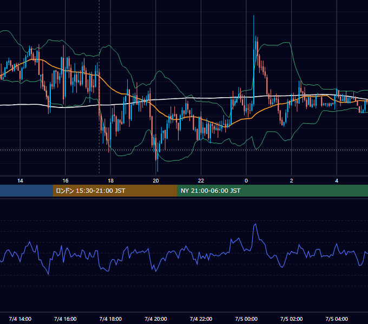This screenshot has width=368, height=324.
Task: Click the hour label 0 on price axis
Action: tap(246, 181)
